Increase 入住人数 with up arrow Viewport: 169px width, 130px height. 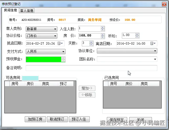click(x=103, y=27)
